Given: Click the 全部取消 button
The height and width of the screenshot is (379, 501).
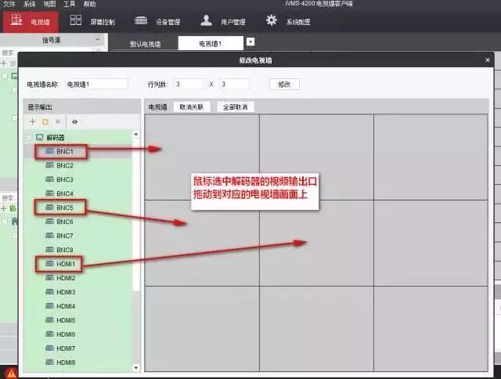Looking at the screenshot, I should point(235,107).
